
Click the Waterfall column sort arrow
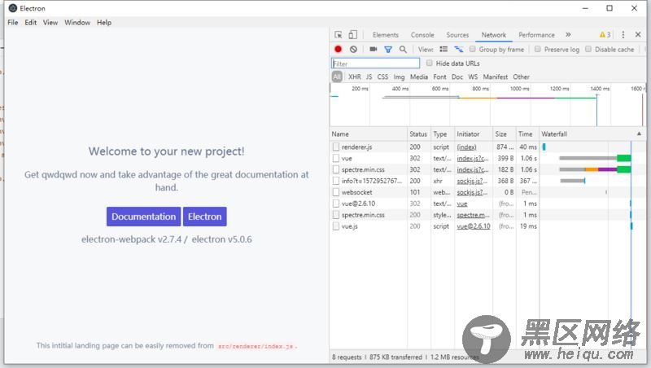click(x=639, y=134)
